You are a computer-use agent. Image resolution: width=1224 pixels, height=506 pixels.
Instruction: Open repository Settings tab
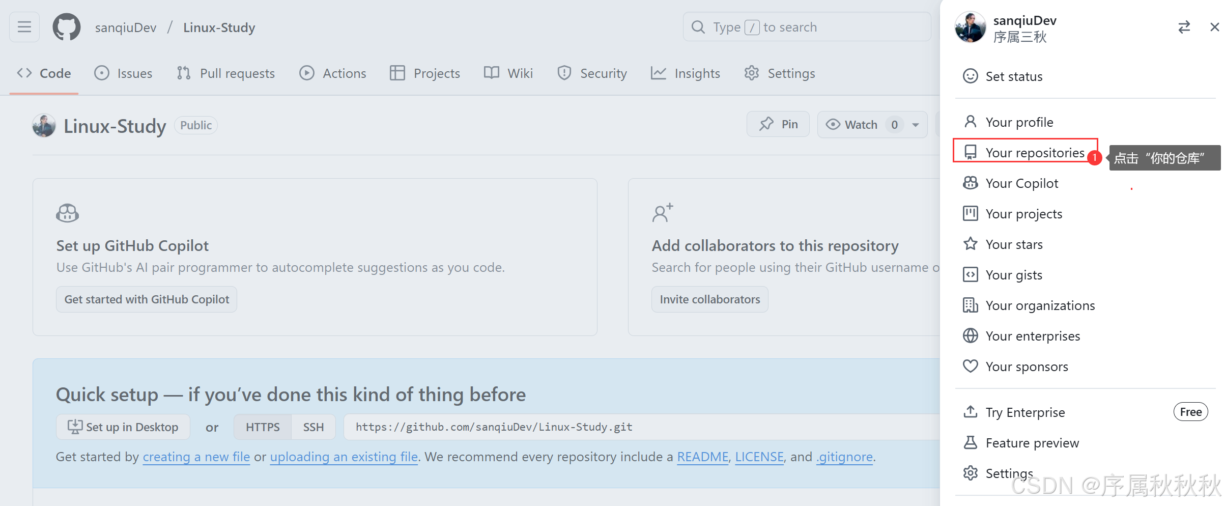tap(780, 73)
